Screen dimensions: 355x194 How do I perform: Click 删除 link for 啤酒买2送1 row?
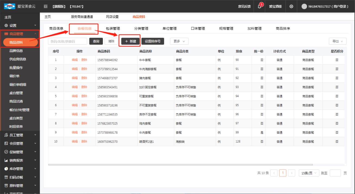coord(84,142)
